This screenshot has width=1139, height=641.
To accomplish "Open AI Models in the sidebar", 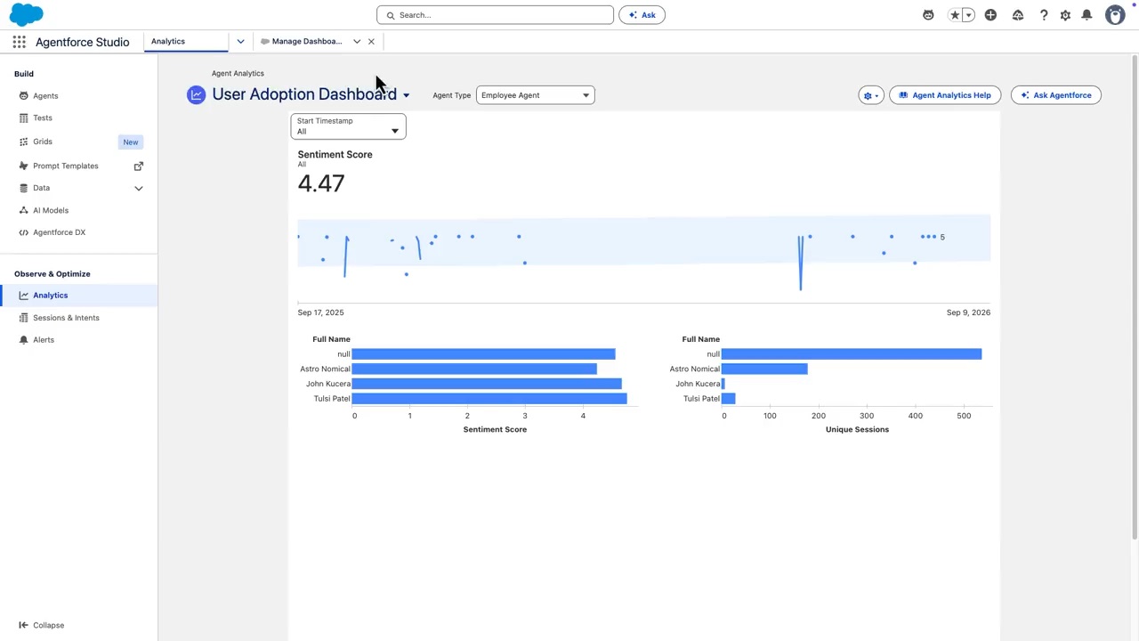I will tap(51, 210).
